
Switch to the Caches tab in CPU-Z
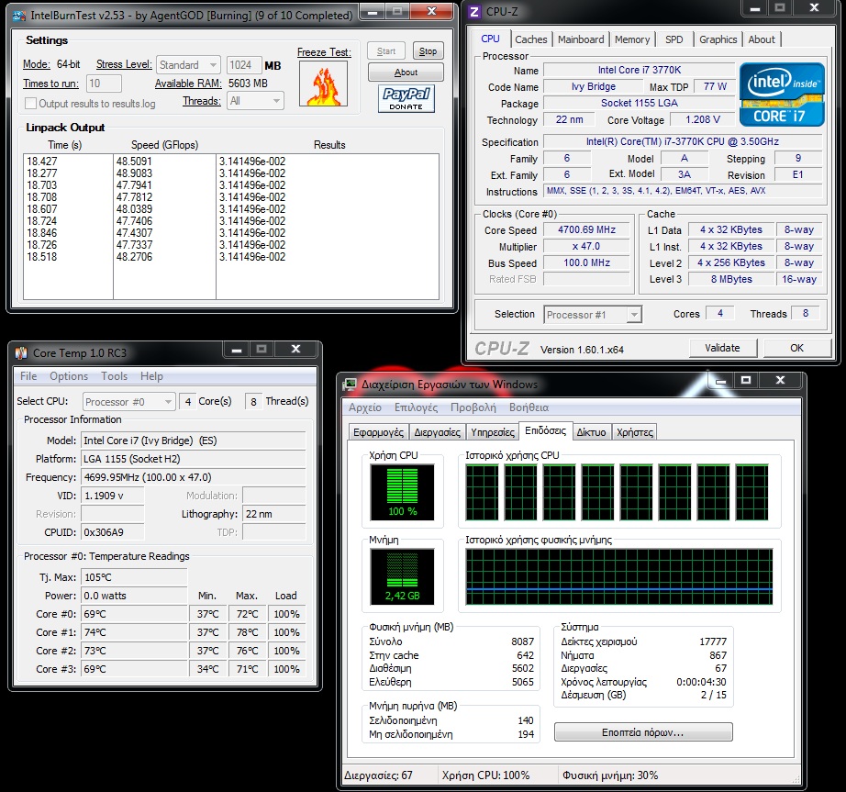coord(531,39)
